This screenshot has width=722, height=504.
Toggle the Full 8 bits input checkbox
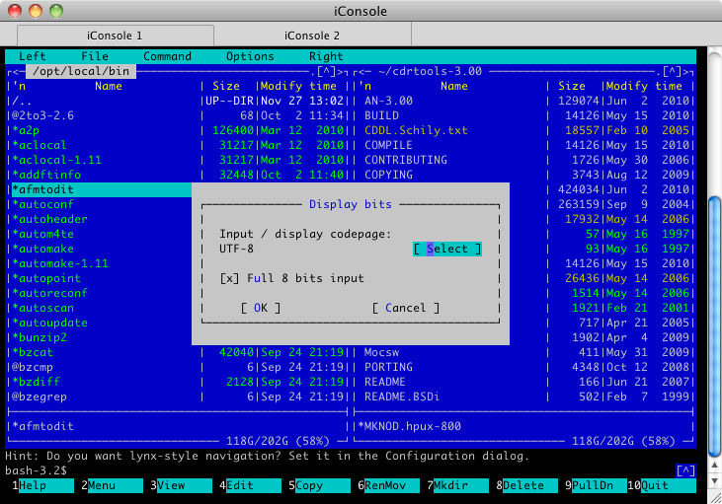coord(292,278)
